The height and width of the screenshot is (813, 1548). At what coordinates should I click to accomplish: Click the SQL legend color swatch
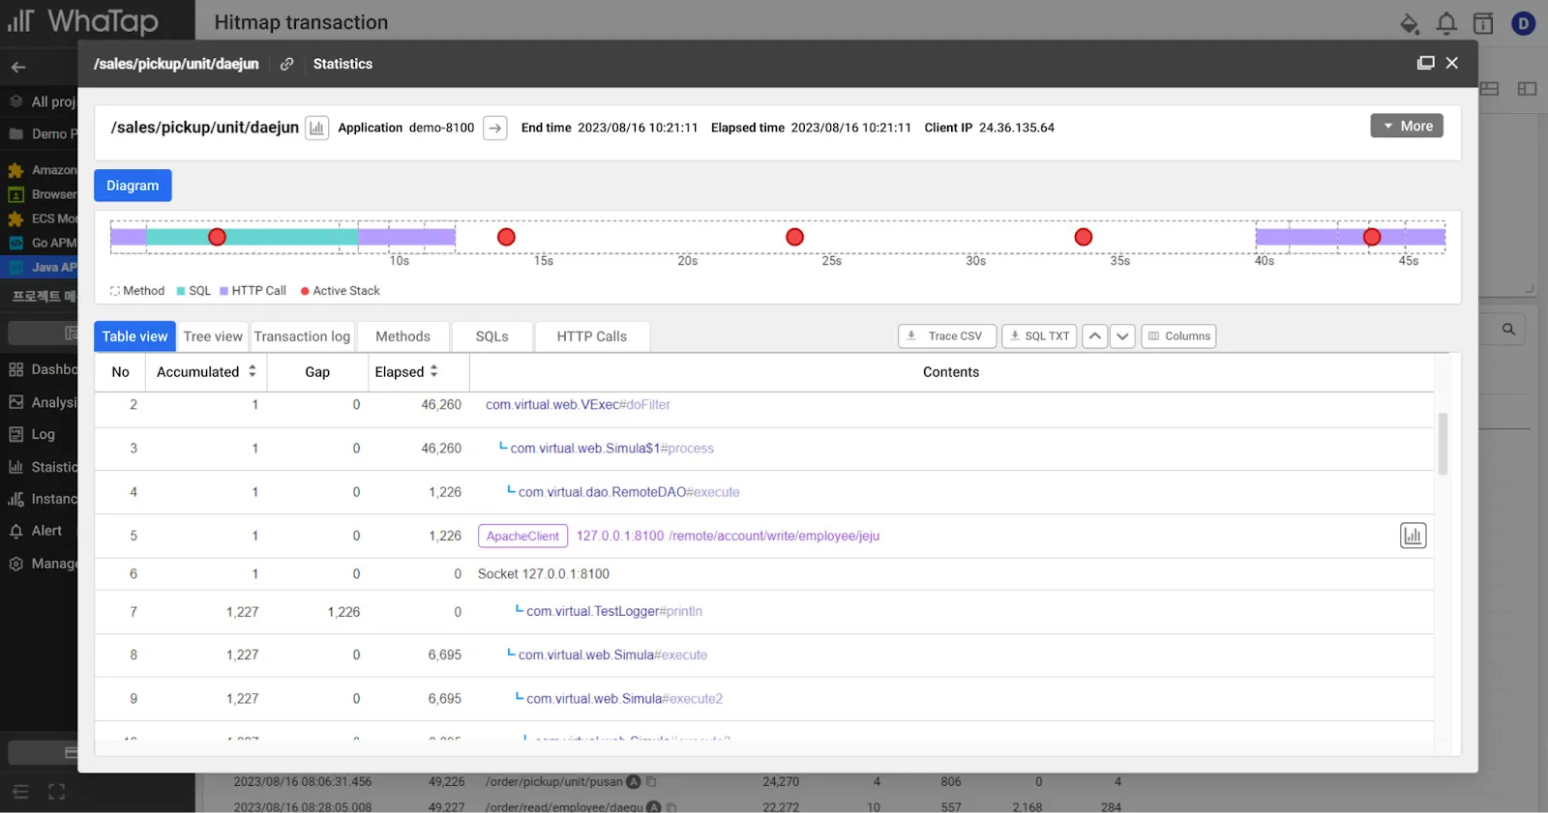click(181, 291)
